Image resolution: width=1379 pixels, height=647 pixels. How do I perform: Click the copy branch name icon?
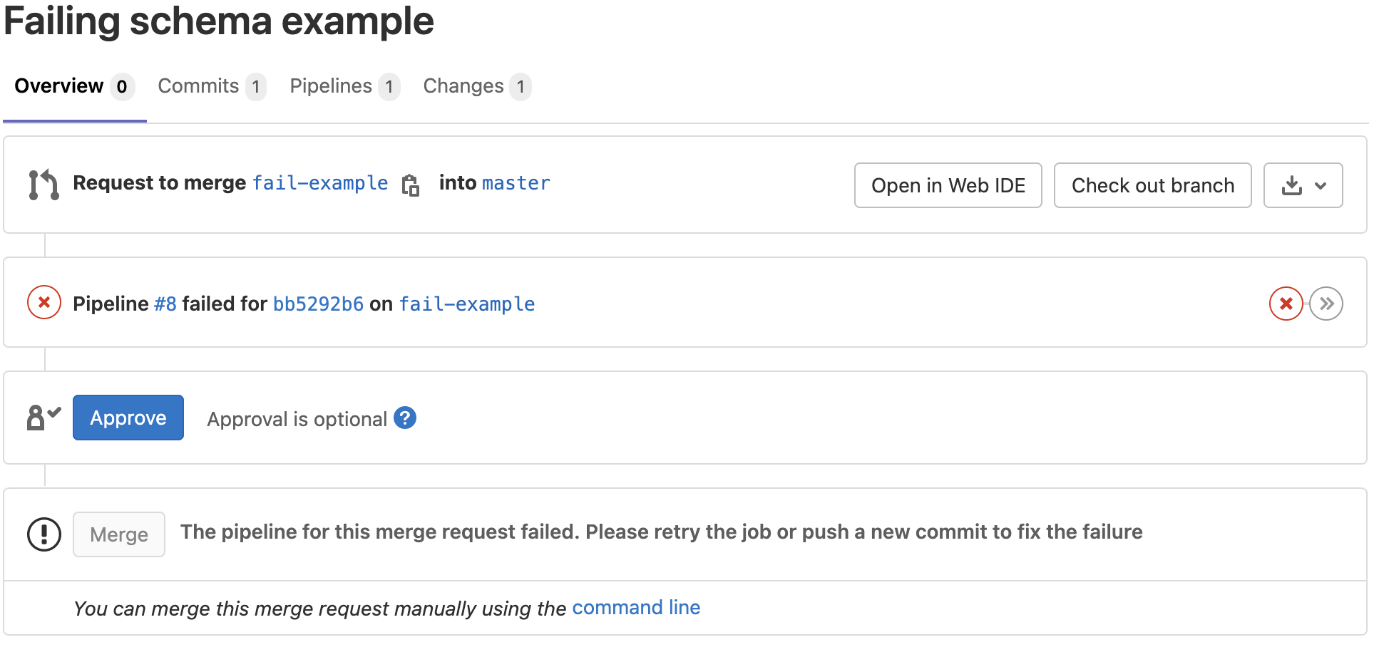[x=410, y=185]
